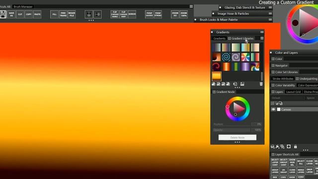Image resolution: width=318 pixels, height=179 pixels.
Task: Open the layer composite method Default dropdown
Action: point(288,98)
